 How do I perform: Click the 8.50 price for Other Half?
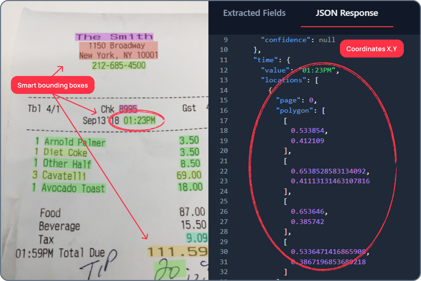(190, 163)
